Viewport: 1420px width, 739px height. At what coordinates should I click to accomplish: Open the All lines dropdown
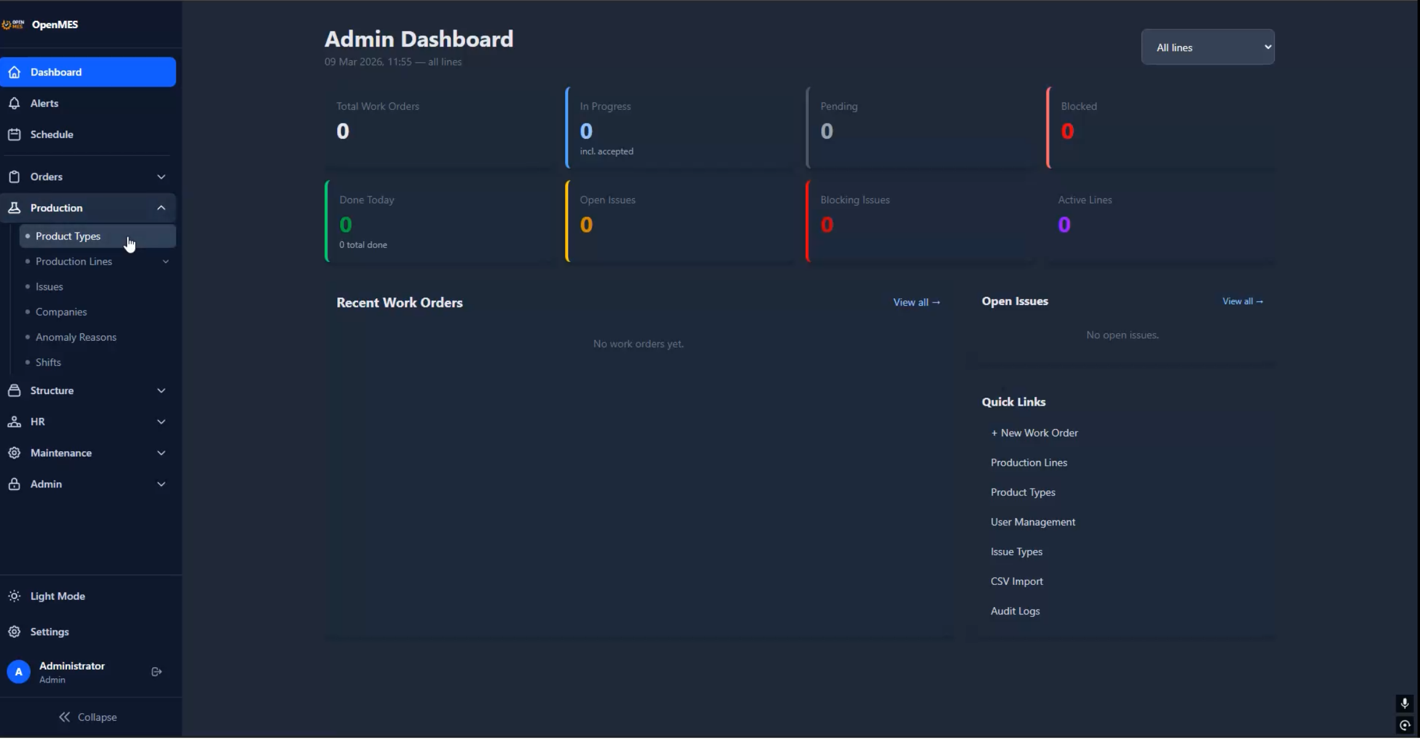coord(1207,47)
